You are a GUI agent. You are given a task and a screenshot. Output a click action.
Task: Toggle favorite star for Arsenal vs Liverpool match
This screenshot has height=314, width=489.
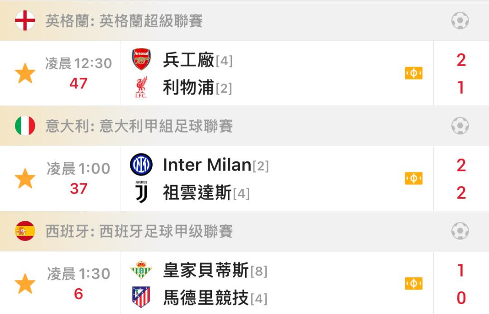(x=25, y=73)
